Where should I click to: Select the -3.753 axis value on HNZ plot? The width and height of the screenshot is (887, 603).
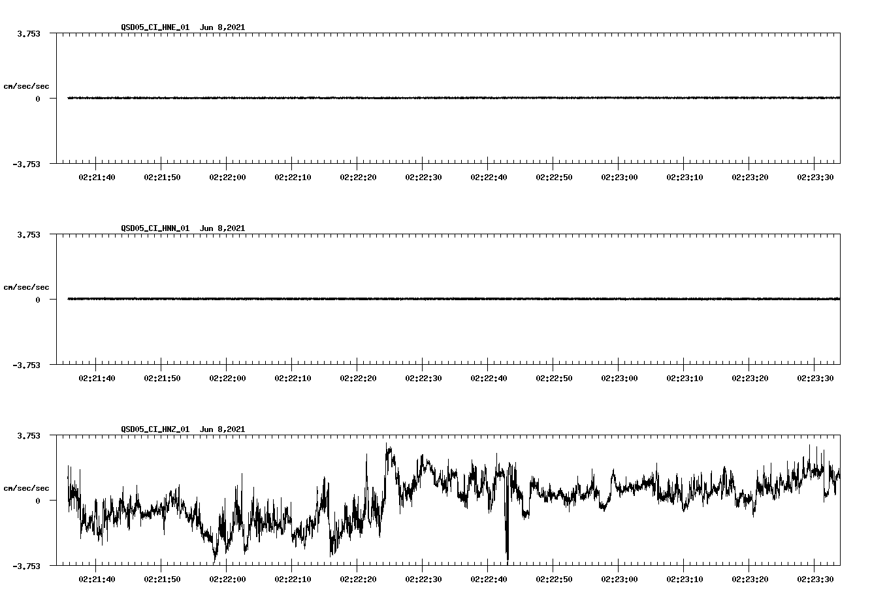[x=26, y=566]
